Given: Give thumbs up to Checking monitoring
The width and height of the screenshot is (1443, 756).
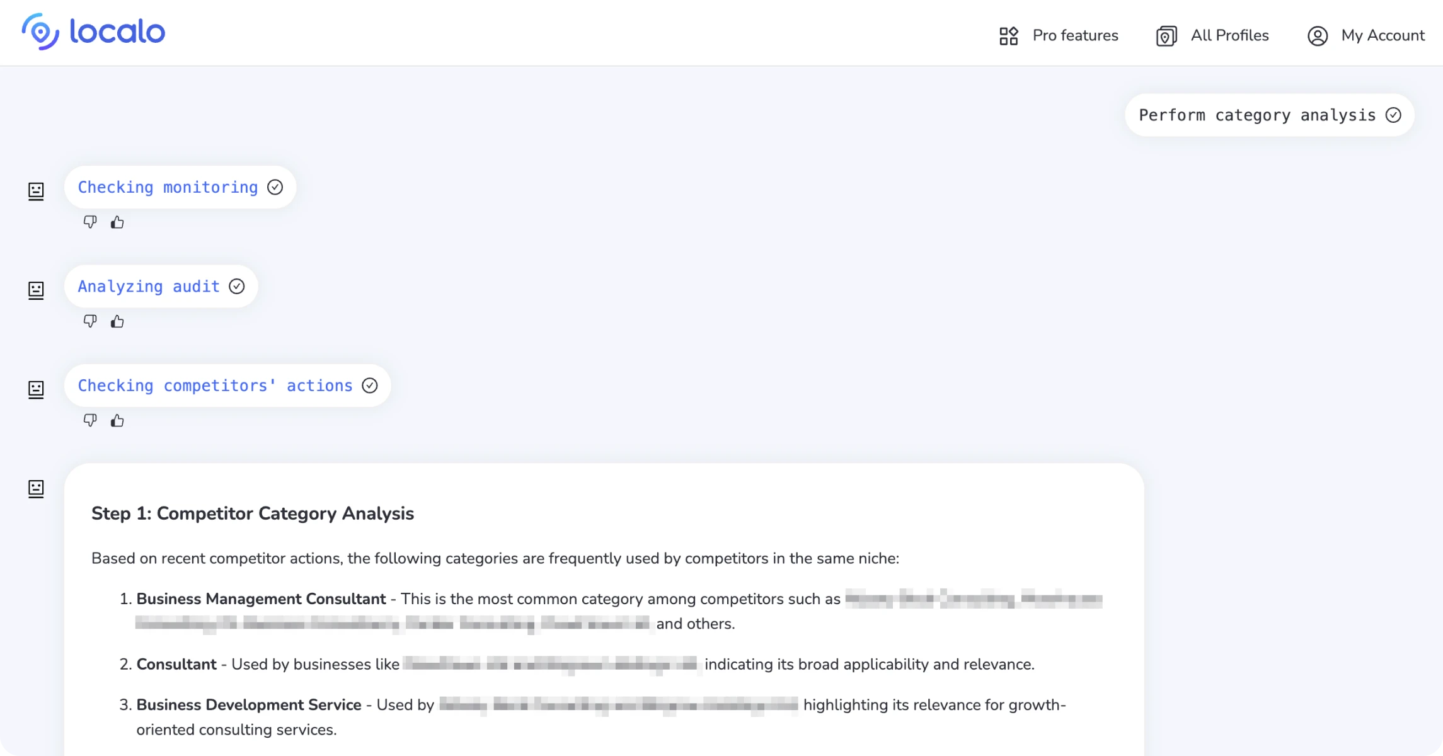Looking at the screenshot, I should (x=117, y=222).
